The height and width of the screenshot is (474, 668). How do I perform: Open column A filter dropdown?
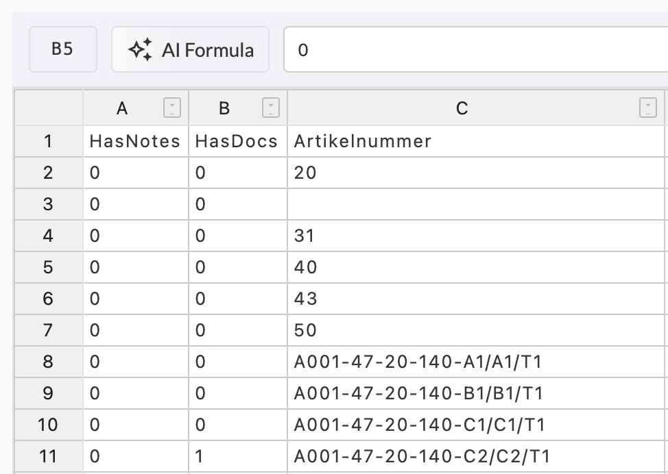coord(172,108)
